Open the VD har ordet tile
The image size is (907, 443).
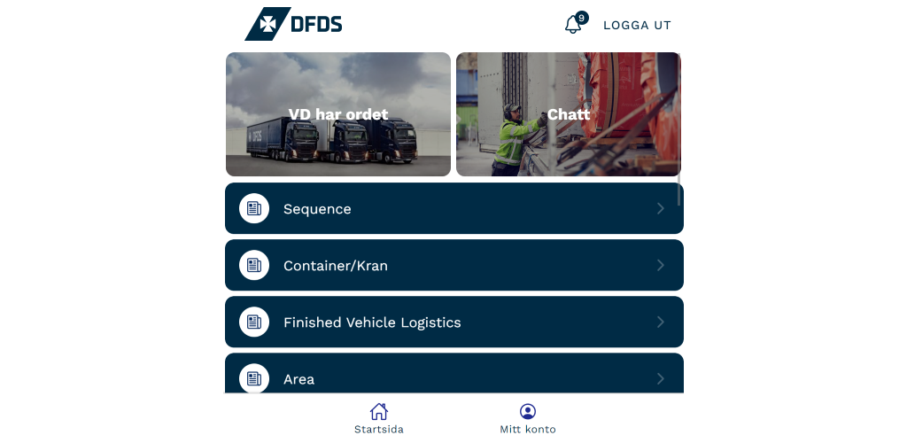pyautogui.click(x=338, y=114)
